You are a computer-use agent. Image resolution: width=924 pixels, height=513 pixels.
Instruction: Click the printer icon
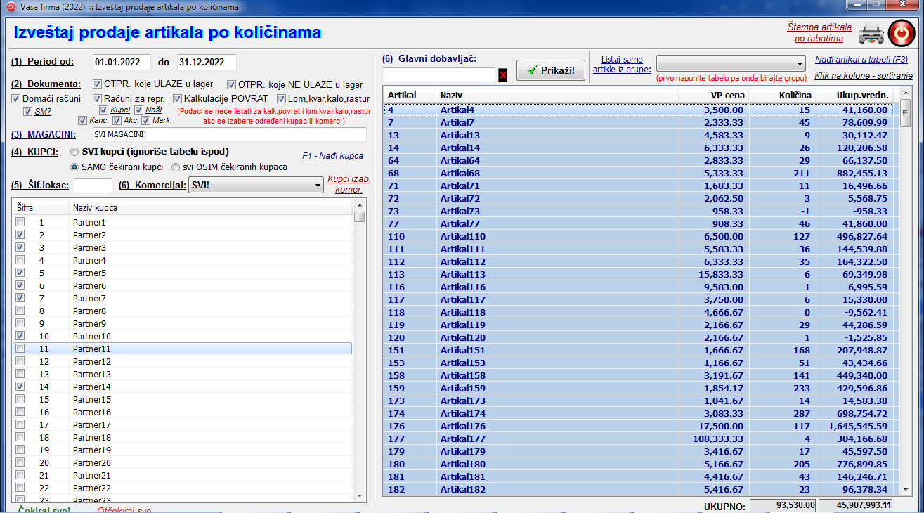[872, 32]
